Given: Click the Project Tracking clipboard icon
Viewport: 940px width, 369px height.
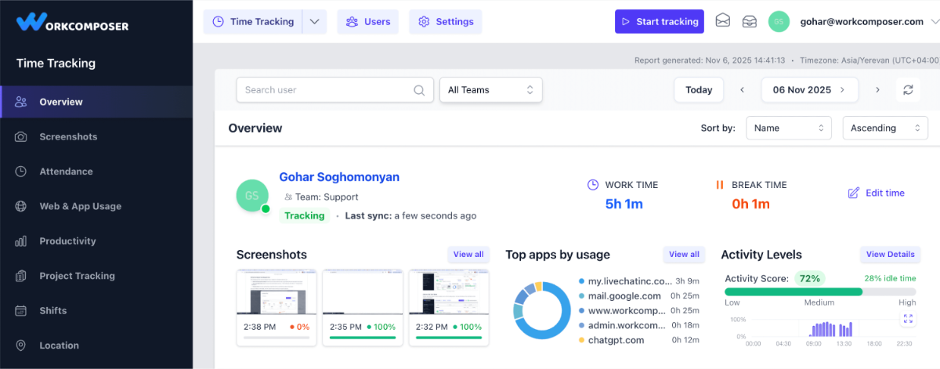Looking at the screenshot, I should click(21, 276).
